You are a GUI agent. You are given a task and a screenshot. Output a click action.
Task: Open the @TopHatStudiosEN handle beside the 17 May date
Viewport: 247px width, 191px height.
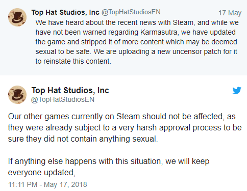click(x=131, y=12)
